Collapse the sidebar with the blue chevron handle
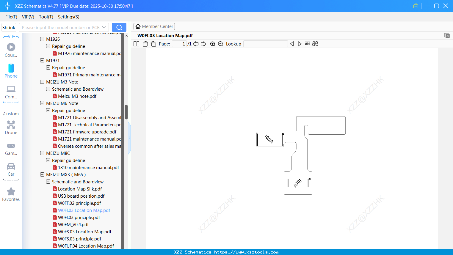This screenshot has width=453, height=255. (129, 137)
